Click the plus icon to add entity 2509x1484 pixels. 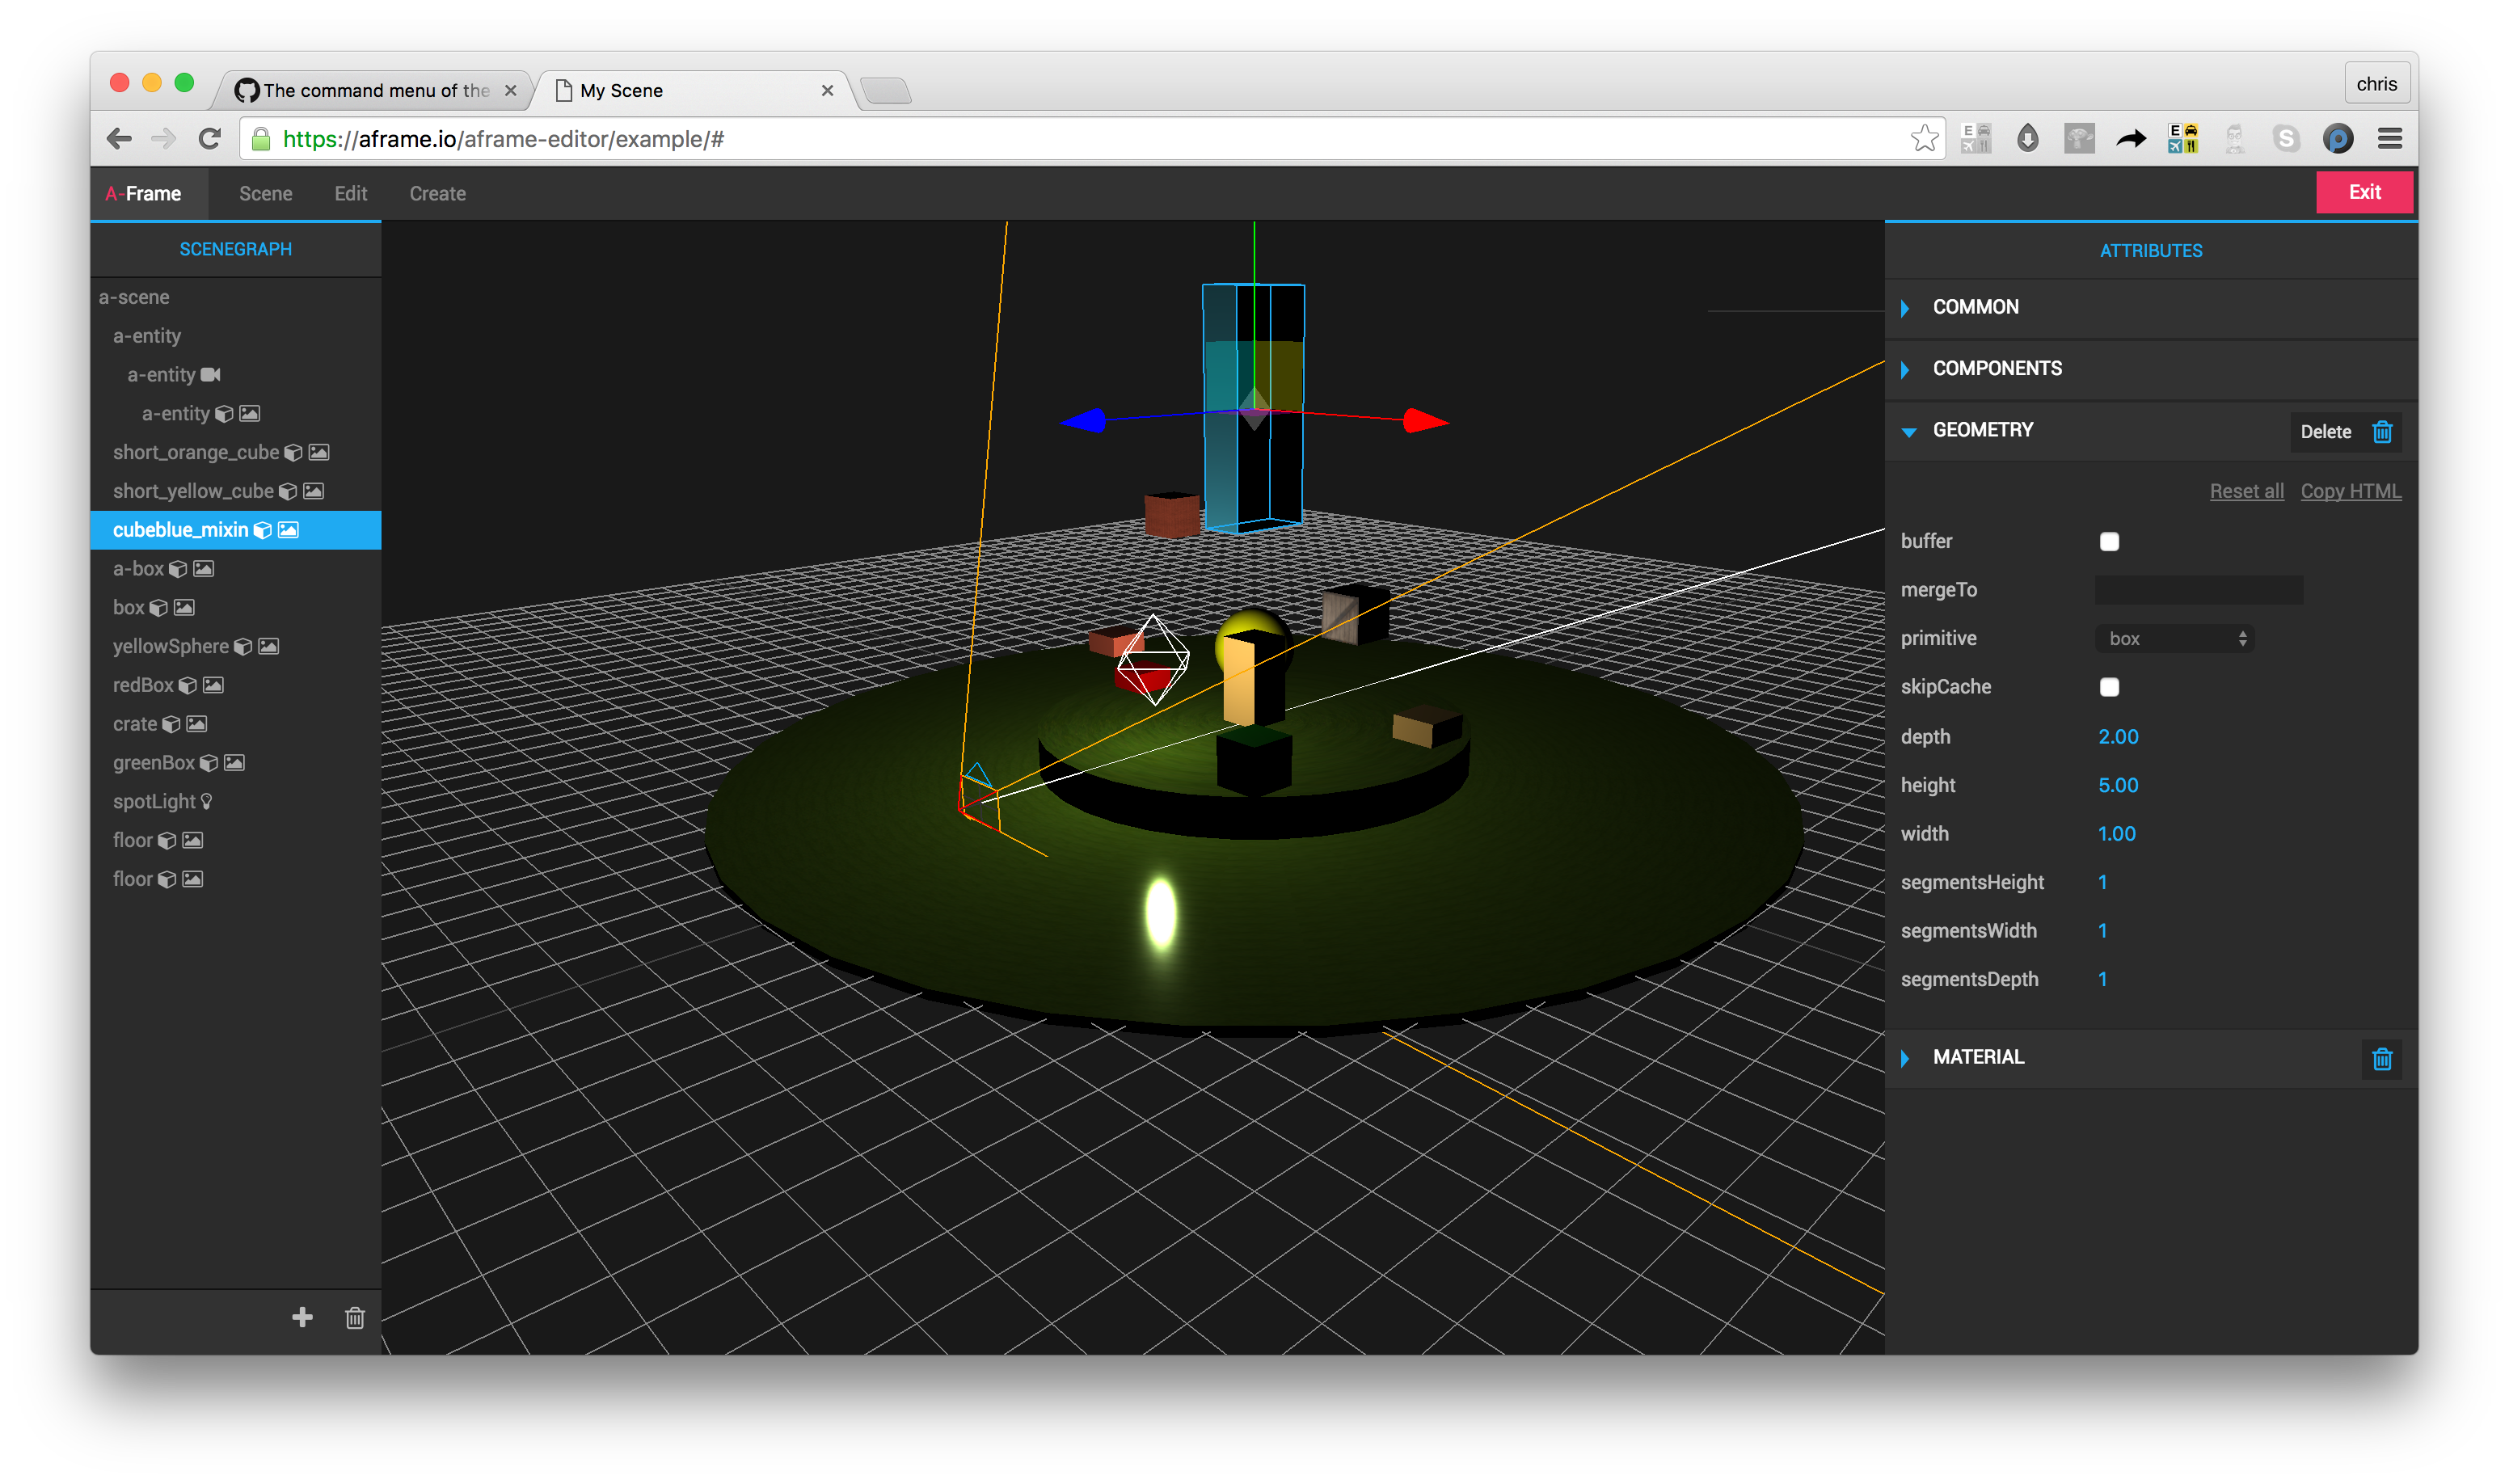pyautogui.click(x=302, y=1317)
